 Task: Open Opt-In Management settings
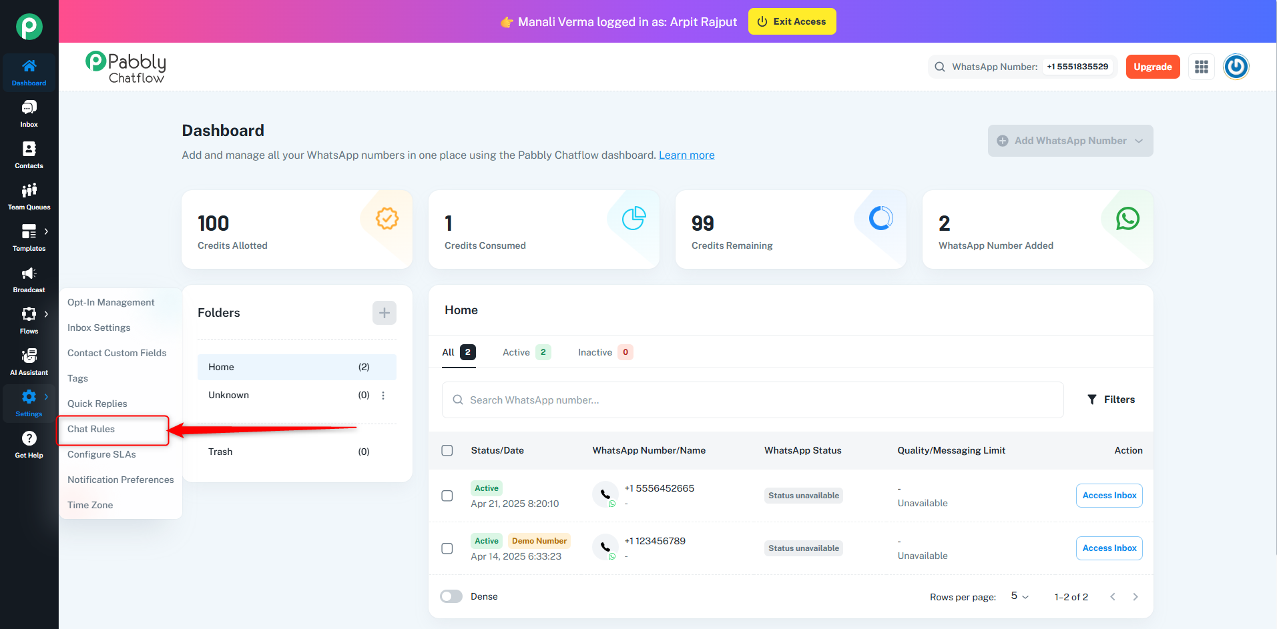click(x=111, y=302)
